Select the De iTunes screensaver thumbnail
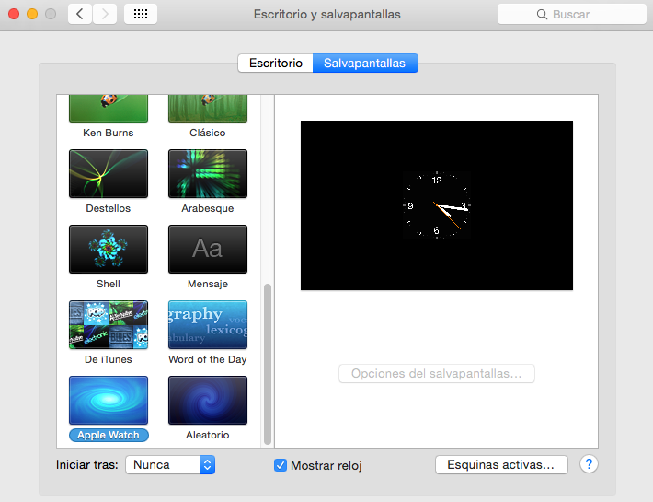653x502 pixels. click(109, 324)
